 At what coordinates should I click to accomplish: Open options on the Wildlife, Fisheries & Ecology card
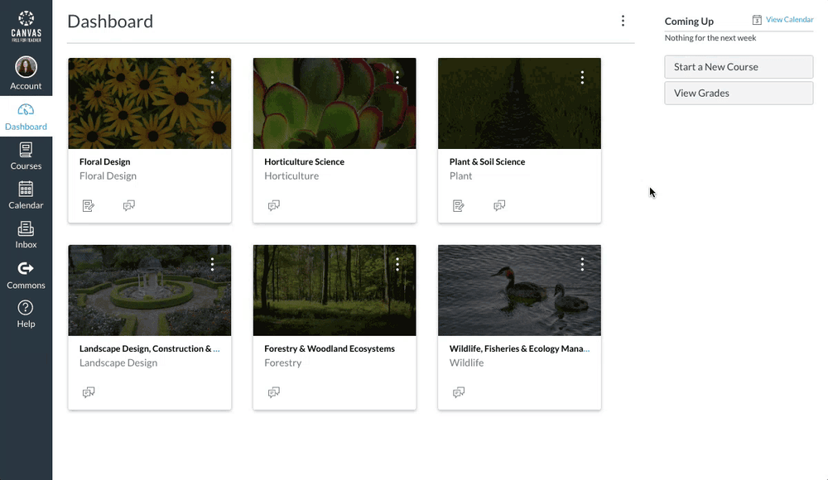coord(582,264)
